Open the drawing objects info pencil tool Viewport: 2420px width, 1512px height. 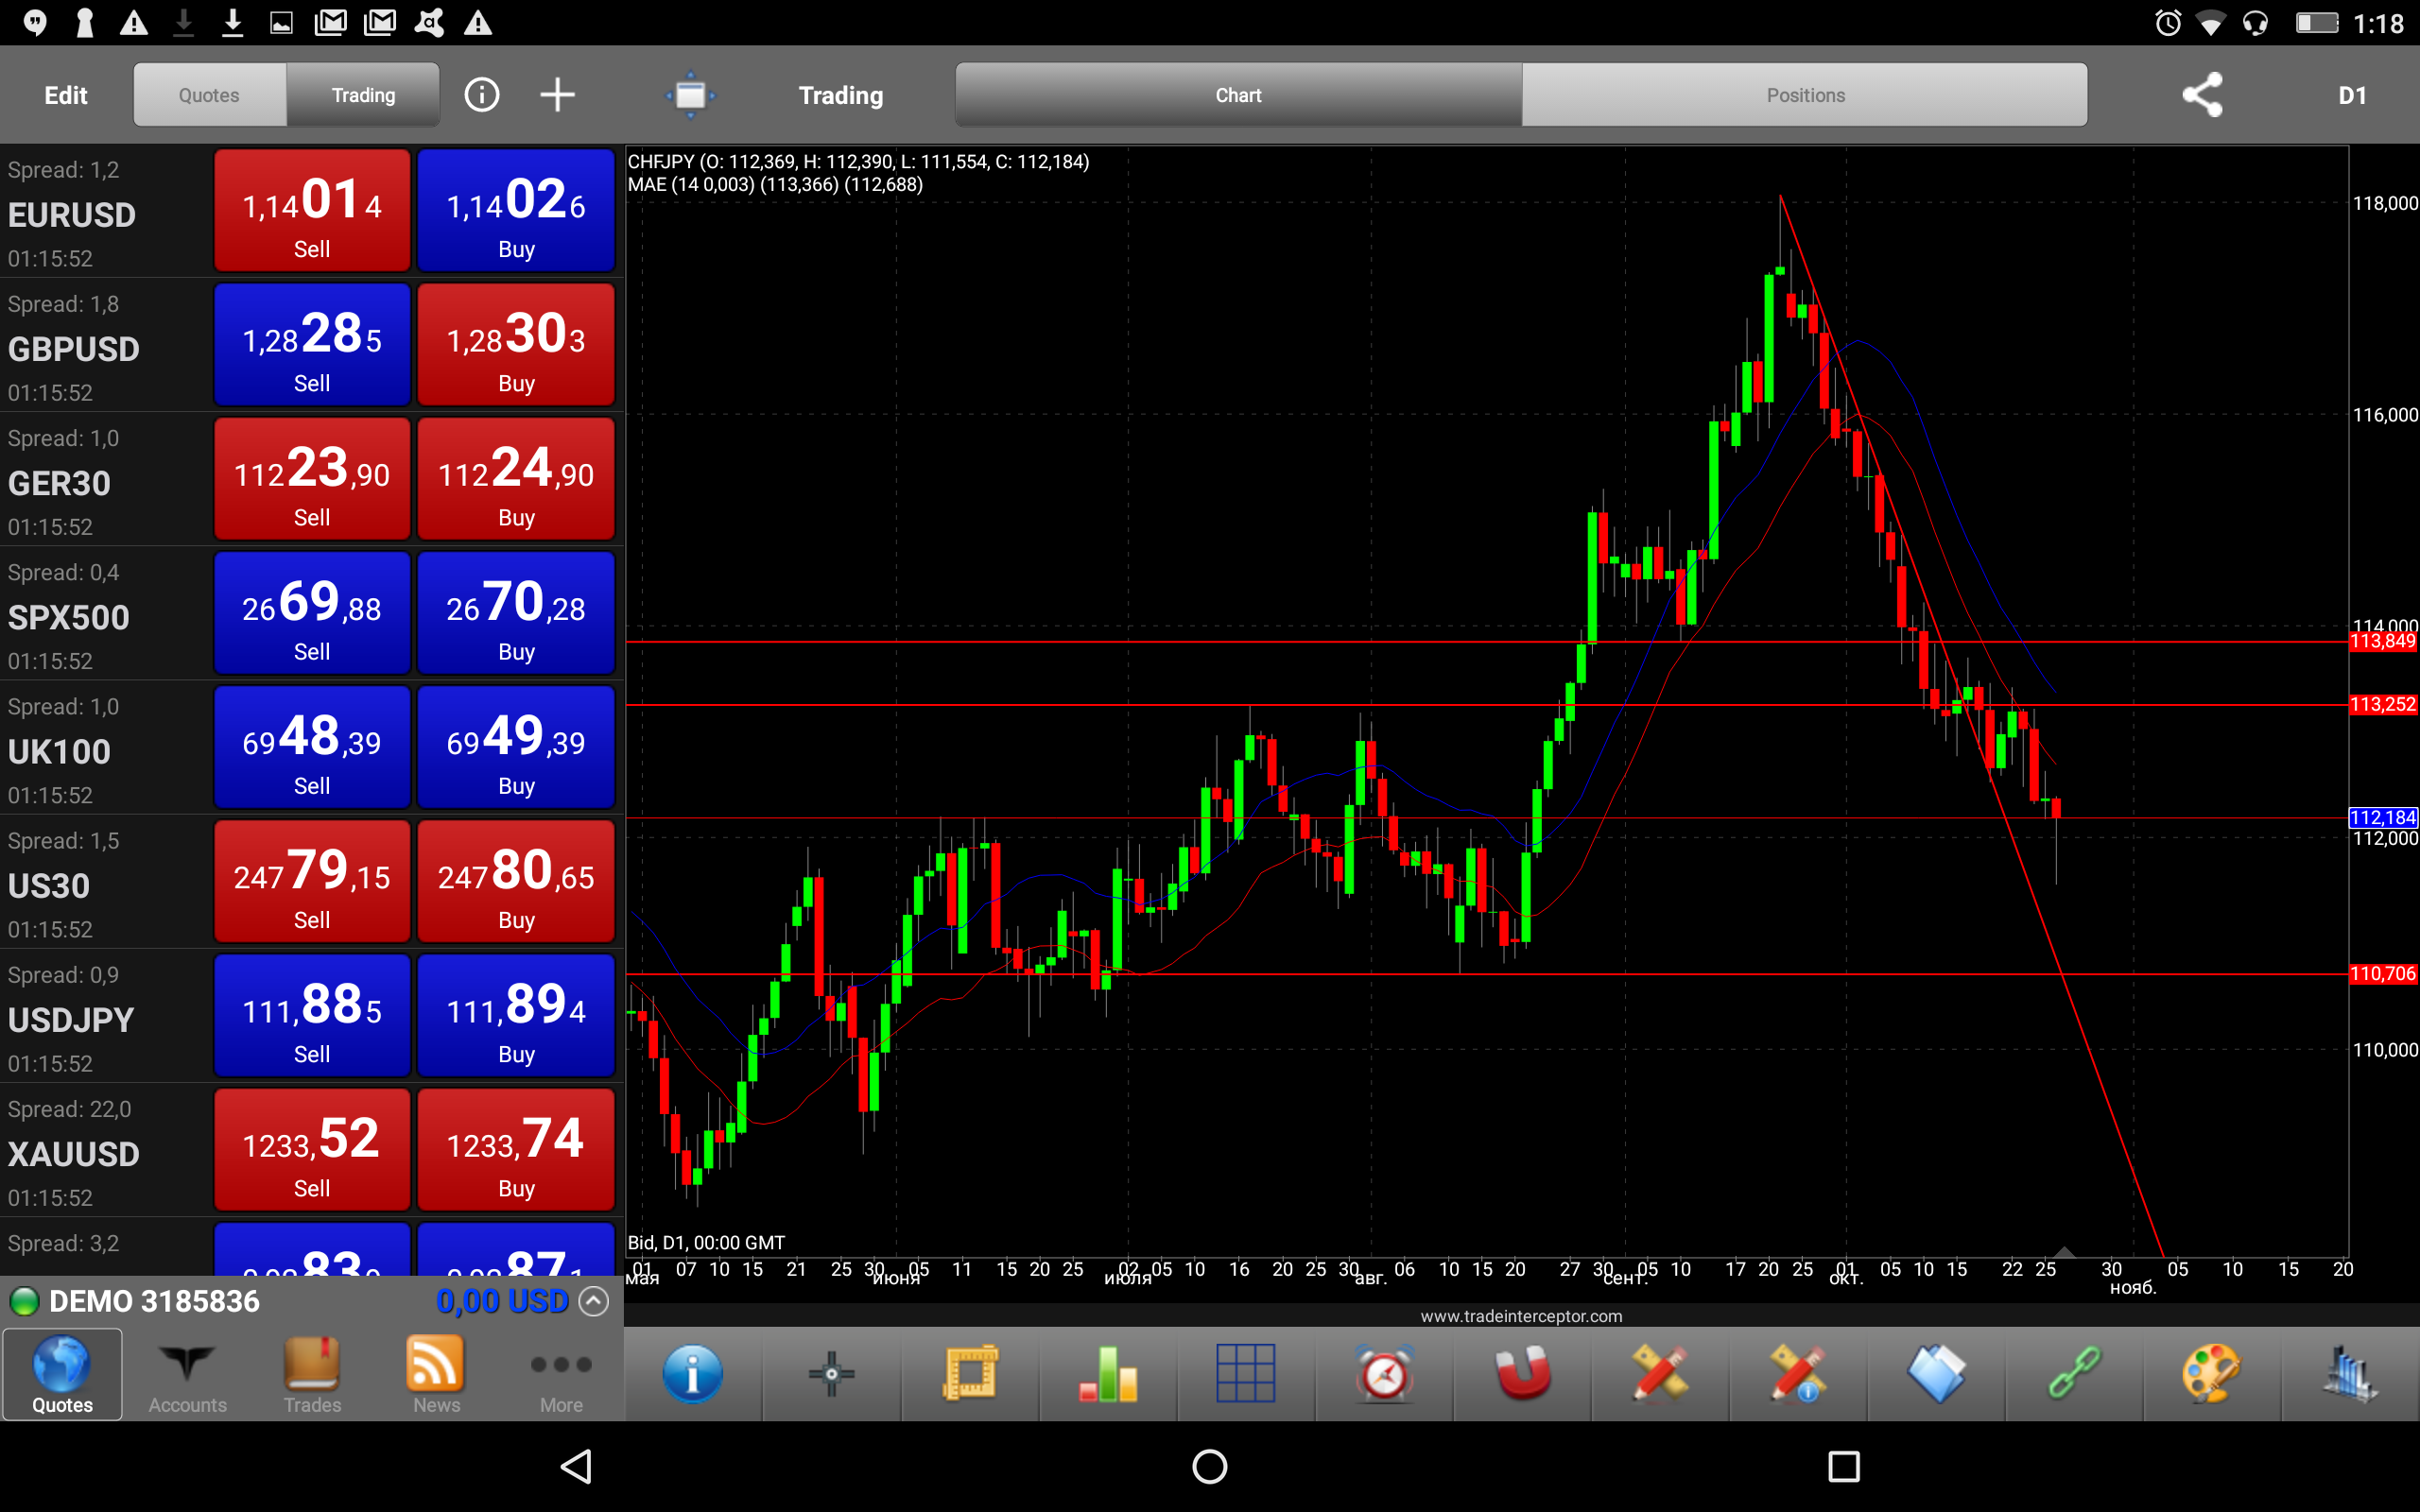(1799, 1374)
